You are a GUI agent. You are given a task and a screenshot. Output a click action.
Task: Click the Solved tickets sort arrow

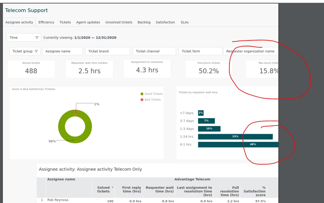113,187
